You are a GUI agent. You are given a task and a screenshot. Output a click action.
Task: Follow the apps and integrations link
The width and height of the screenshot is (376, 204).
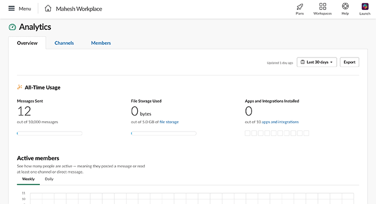pos(280,122)
